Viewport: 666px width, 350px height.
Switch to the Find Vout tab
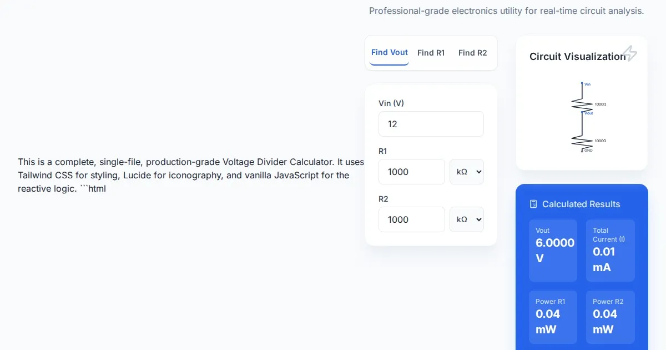click(x=389, y=53)
